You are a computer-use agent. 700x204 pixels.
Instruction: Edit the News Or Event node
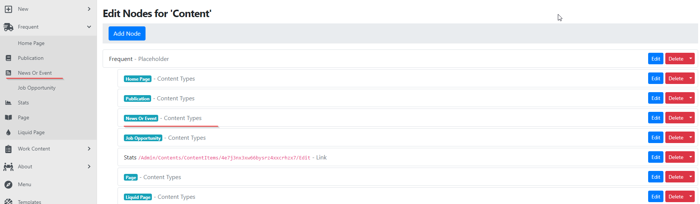click(656, 118)
